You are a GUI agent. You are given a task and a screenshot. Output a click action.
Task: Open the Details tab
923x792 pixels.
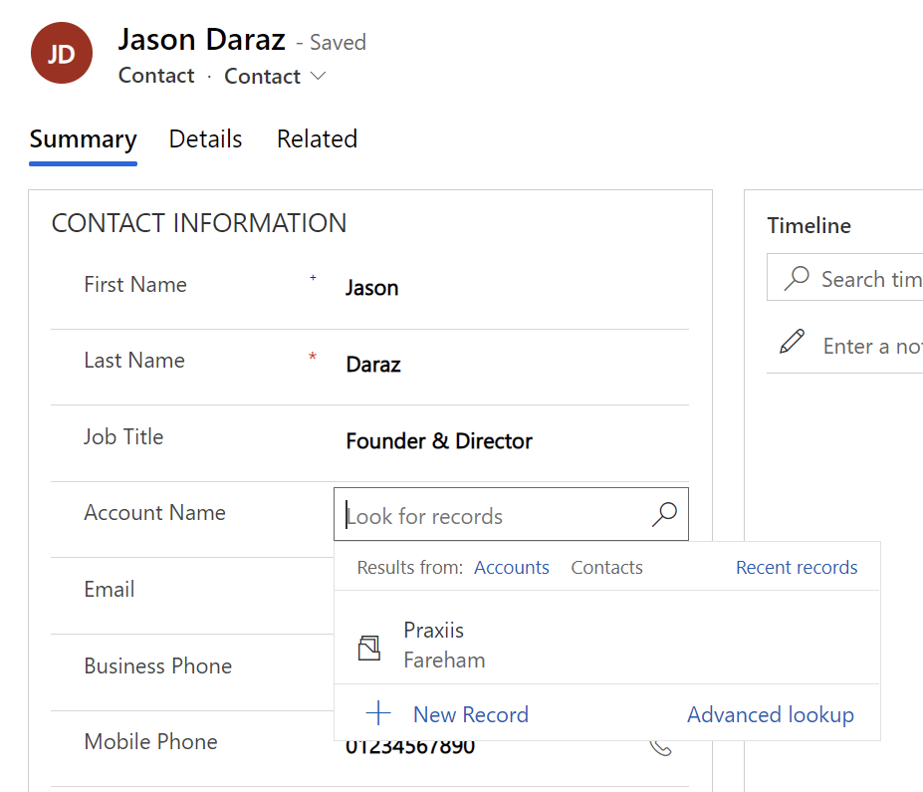pos(205,139)
